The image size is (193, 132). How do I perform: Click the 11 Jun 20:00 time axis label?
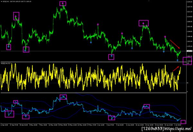click(130, 125)
